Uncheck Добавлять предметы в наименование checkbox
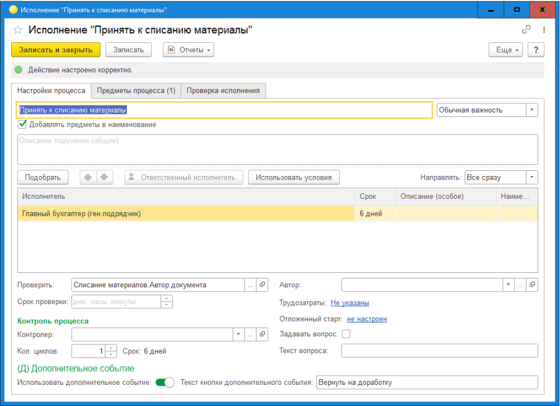This screenshot has height=406, width=560. click(x=22, y=124)
